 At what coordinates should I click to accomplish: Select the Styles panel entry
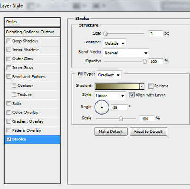(33, 22)
